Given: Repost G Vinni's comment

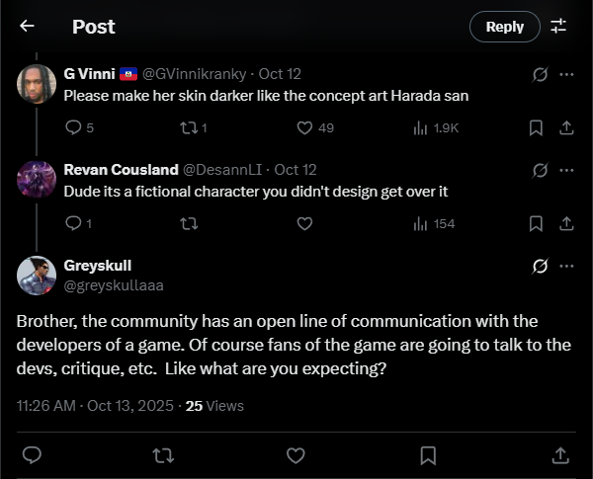Looking at the screenshot, I should [x=188, y=127].
